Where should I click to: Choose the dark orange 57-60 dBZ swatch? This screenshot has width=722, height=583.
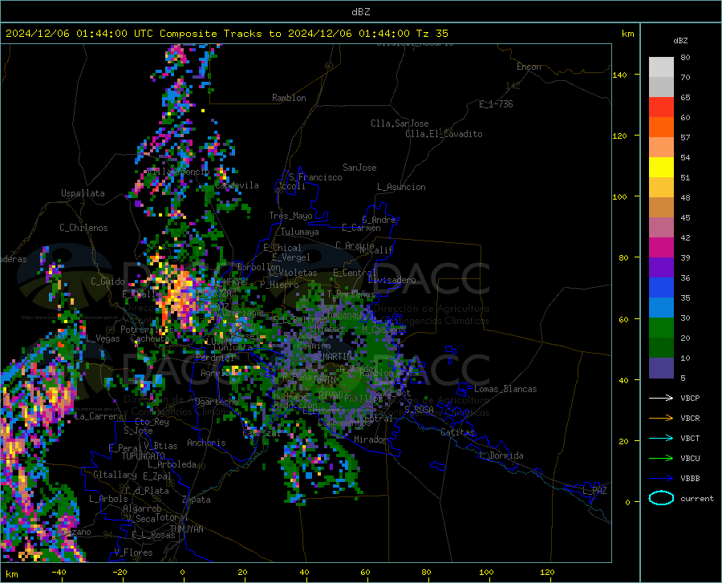(661, 128)
